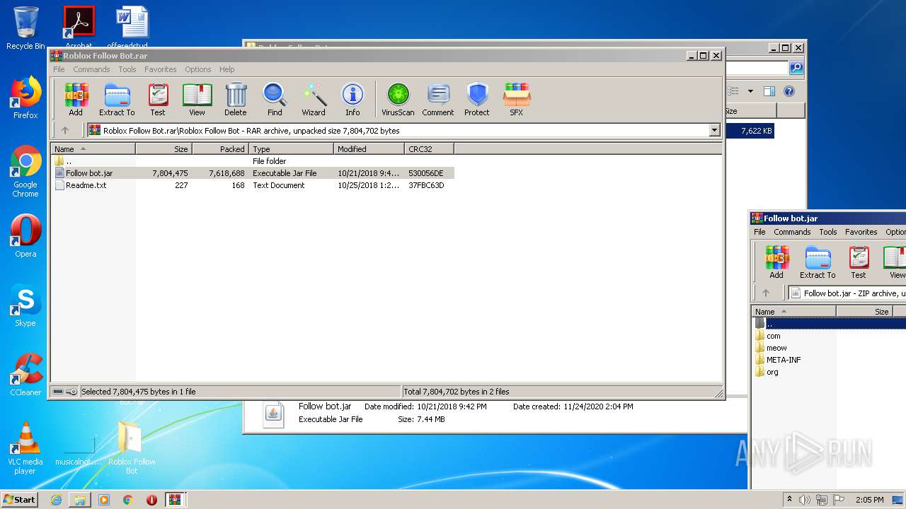Viewport: 906px width, 509px height.
Task: Select the META-INF folder
Action: point(778,360)
